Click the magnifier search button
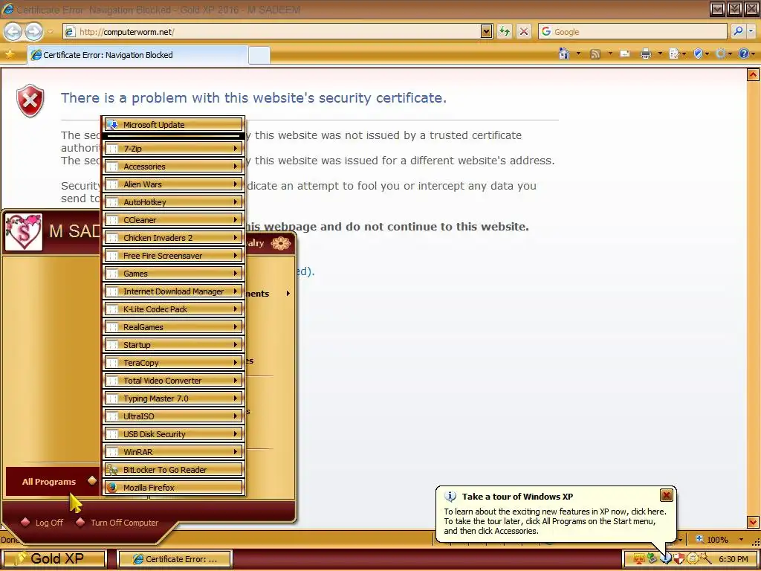The width and height of the screenshot is (761, 571). tap(738, 31)
